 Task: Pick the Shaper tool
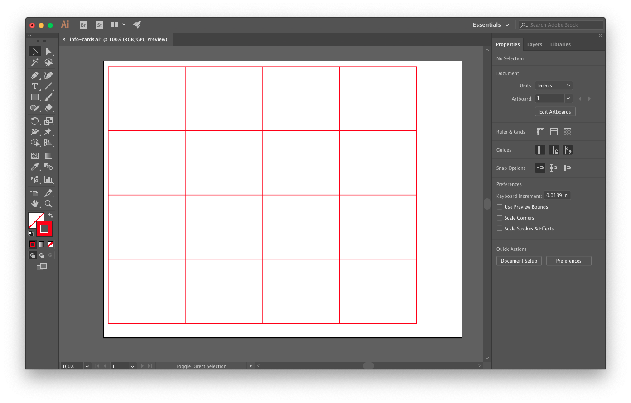[35, 108]
